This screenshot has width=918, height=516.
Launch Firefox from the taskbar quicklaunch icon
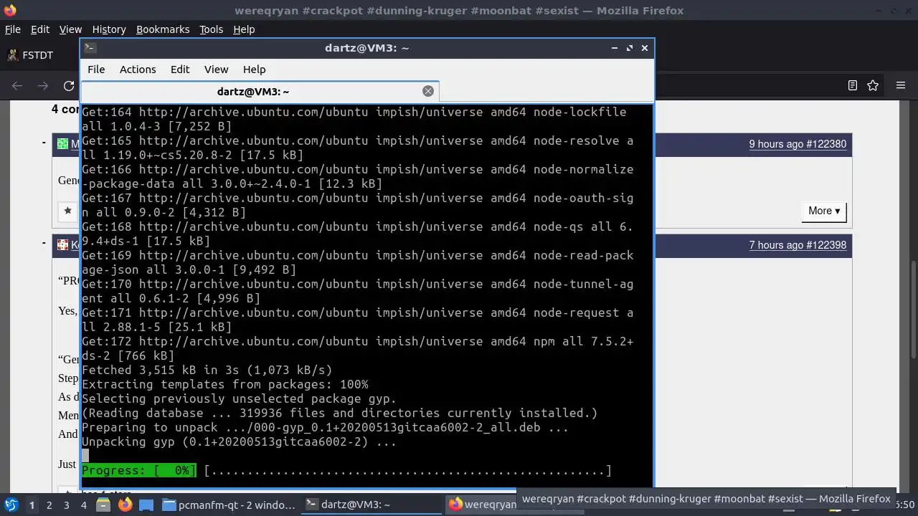click(125, 505)
